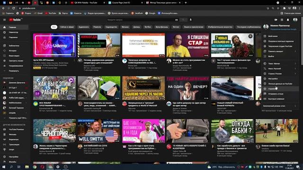The width and height of the screenshot is (303, 170).
Task: Open the YouTube apps grid icon
Action: 282,20
